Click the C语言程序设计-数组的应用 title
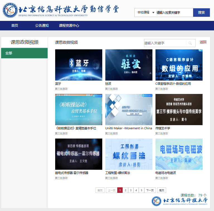214x211 pixels. tap(173, 84)
